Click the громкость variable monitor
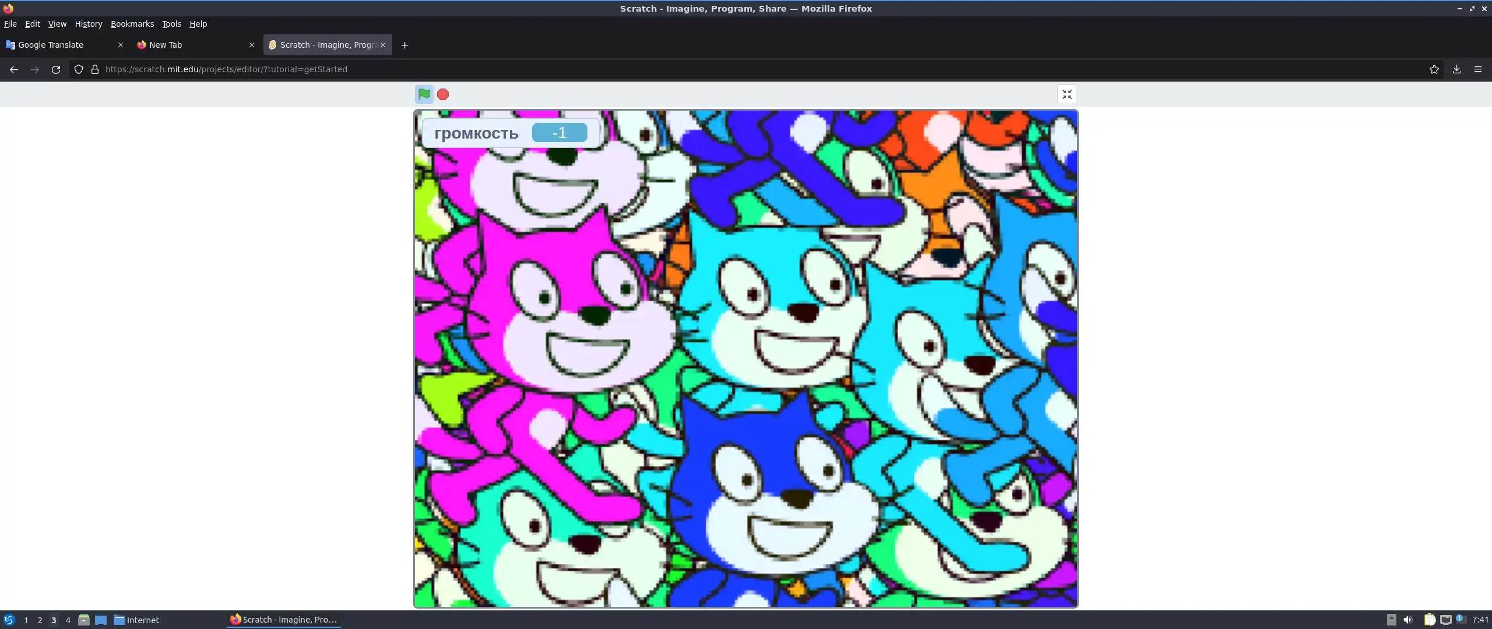1492x629 pixels. (511, 133)
